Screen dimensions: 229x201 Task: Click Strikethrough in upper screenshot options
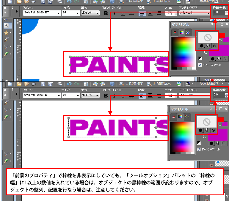pos(131,14)
